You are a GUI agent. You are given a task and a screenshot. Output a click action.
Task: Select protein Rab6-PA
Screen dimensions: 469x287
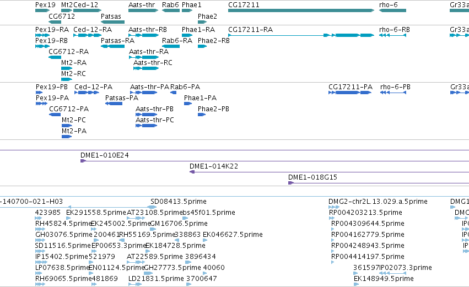point(185,87)
